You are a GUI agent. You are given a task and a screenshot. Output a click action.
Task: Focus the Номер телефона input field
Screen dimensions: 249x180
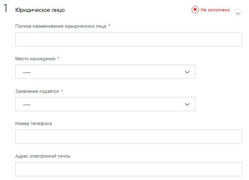click(129, 136)
